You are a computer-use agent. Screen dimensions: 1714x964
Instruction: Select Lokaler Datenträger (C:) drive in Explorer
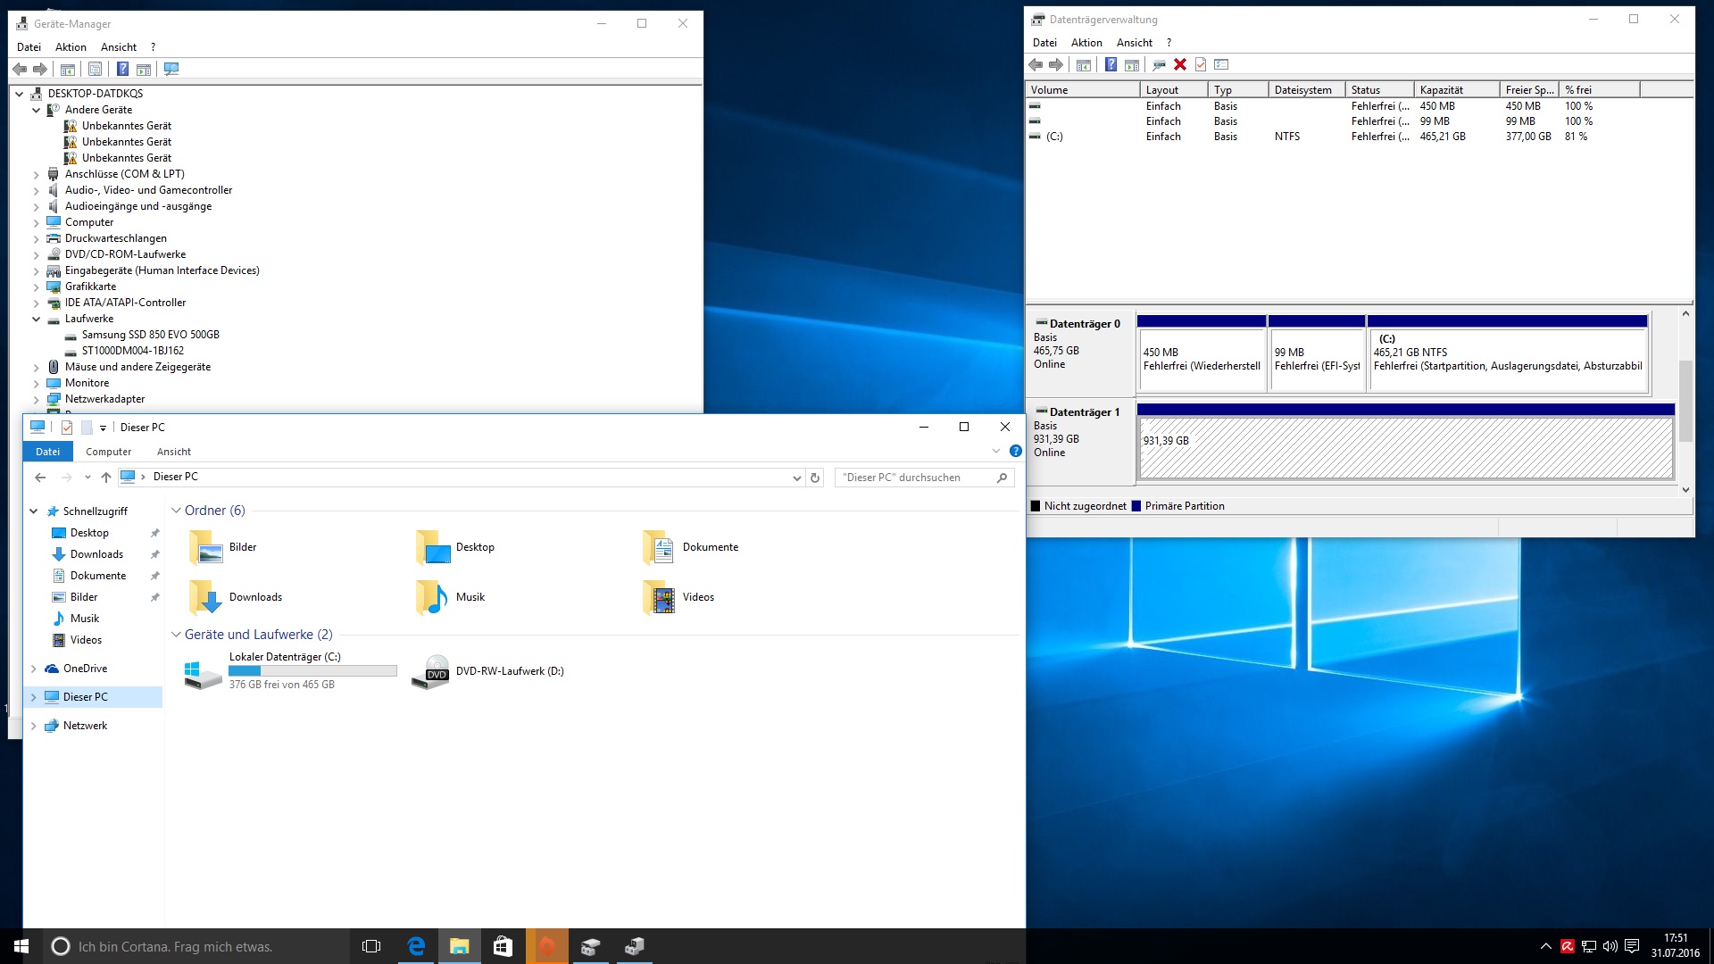point(284,669)
